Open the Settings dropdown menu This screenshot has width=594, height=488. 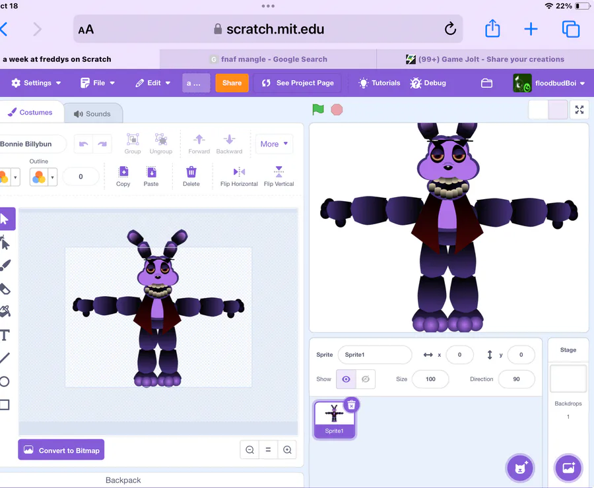point(36,83)
